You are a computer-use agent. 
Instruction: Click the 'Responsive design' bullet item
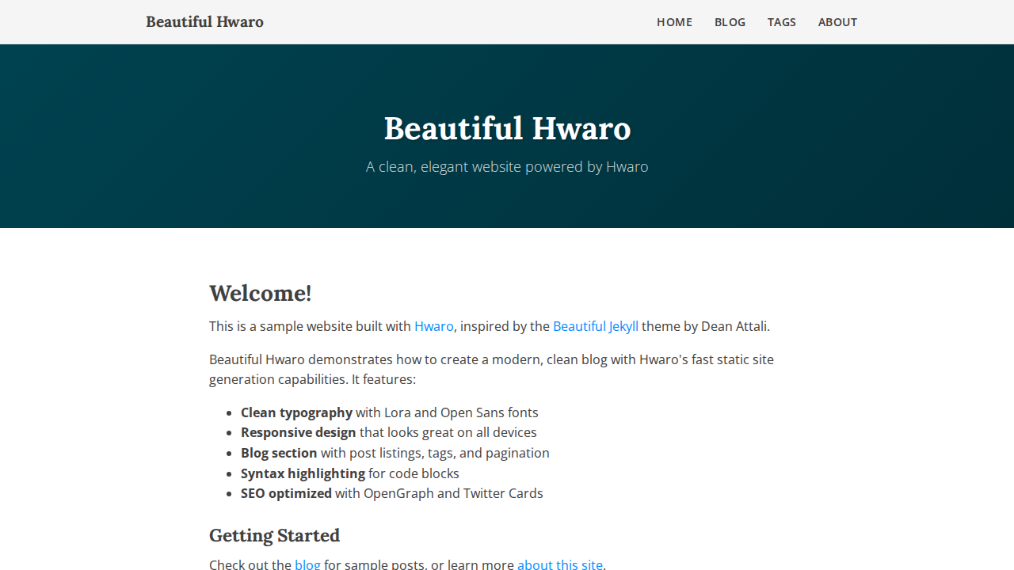coord(299,432)
